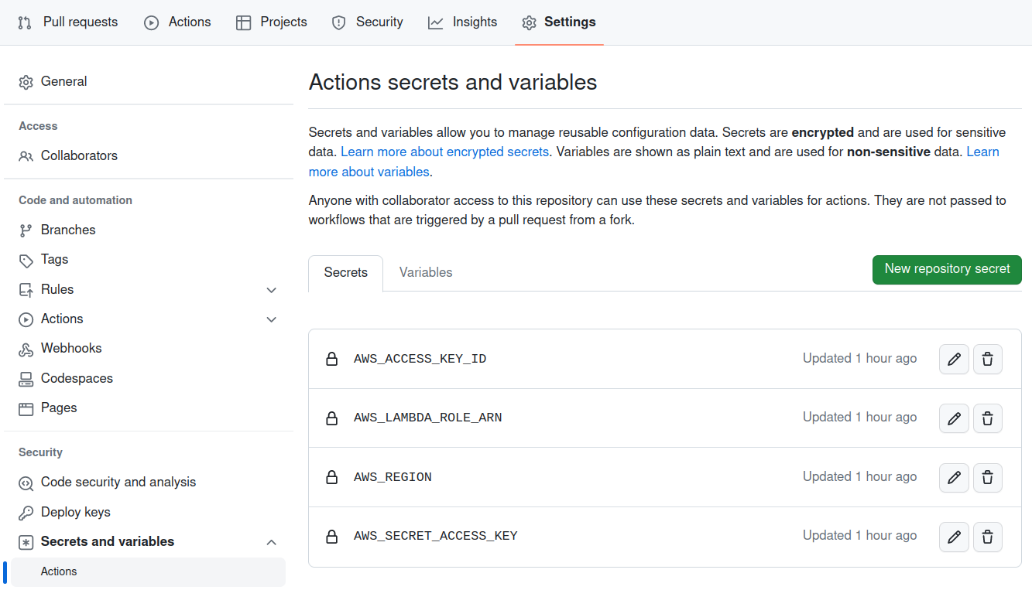Click New repository secret button
Screen dimensions: 1032x590
click(946, 269)
